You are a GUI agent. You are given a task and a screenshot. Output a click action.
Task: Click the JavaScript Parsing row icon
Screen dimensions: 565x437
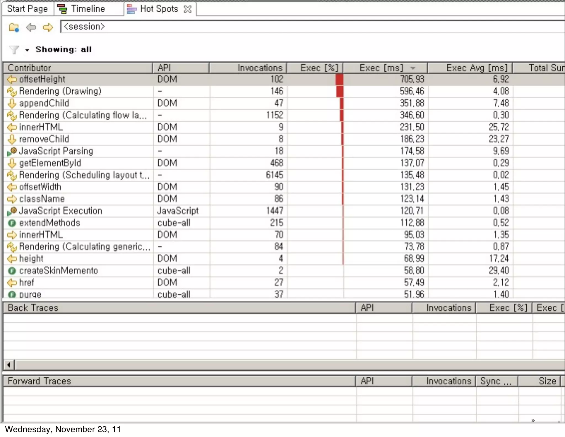[12, 151]
